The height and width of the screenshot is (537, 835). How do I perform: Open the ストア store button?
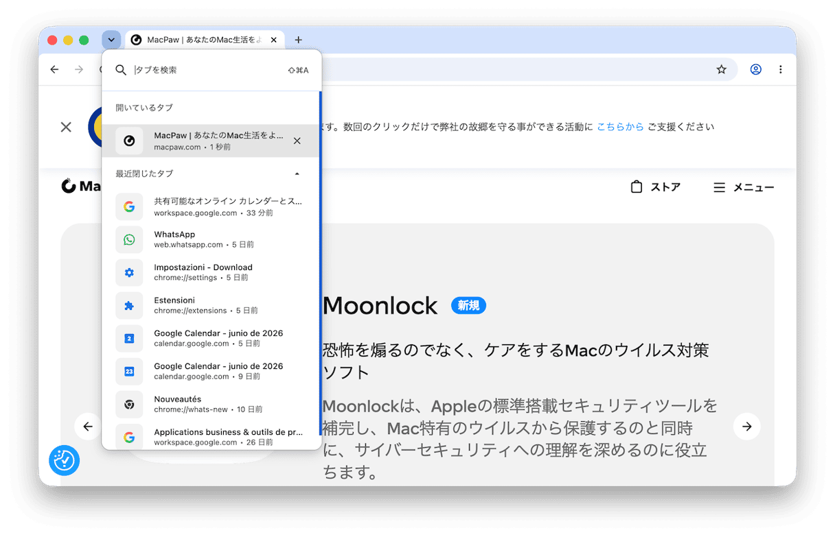pos(655,187)
